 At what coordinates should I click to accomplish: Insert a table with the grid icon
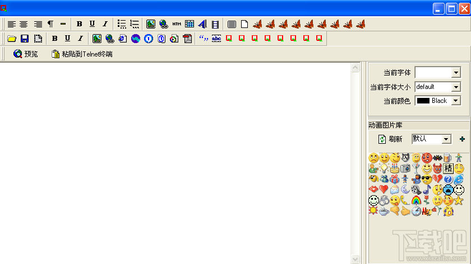click(190, 24)
